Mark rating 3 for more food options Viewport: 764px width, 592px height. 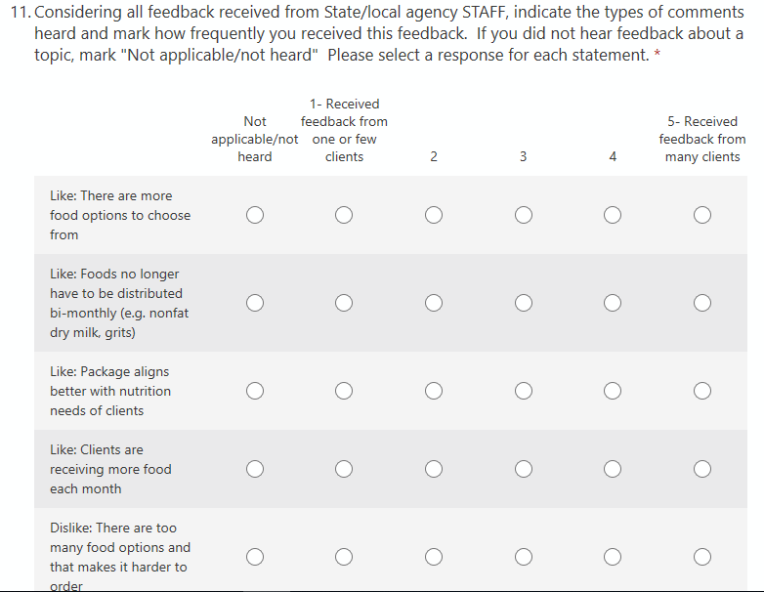524,215
